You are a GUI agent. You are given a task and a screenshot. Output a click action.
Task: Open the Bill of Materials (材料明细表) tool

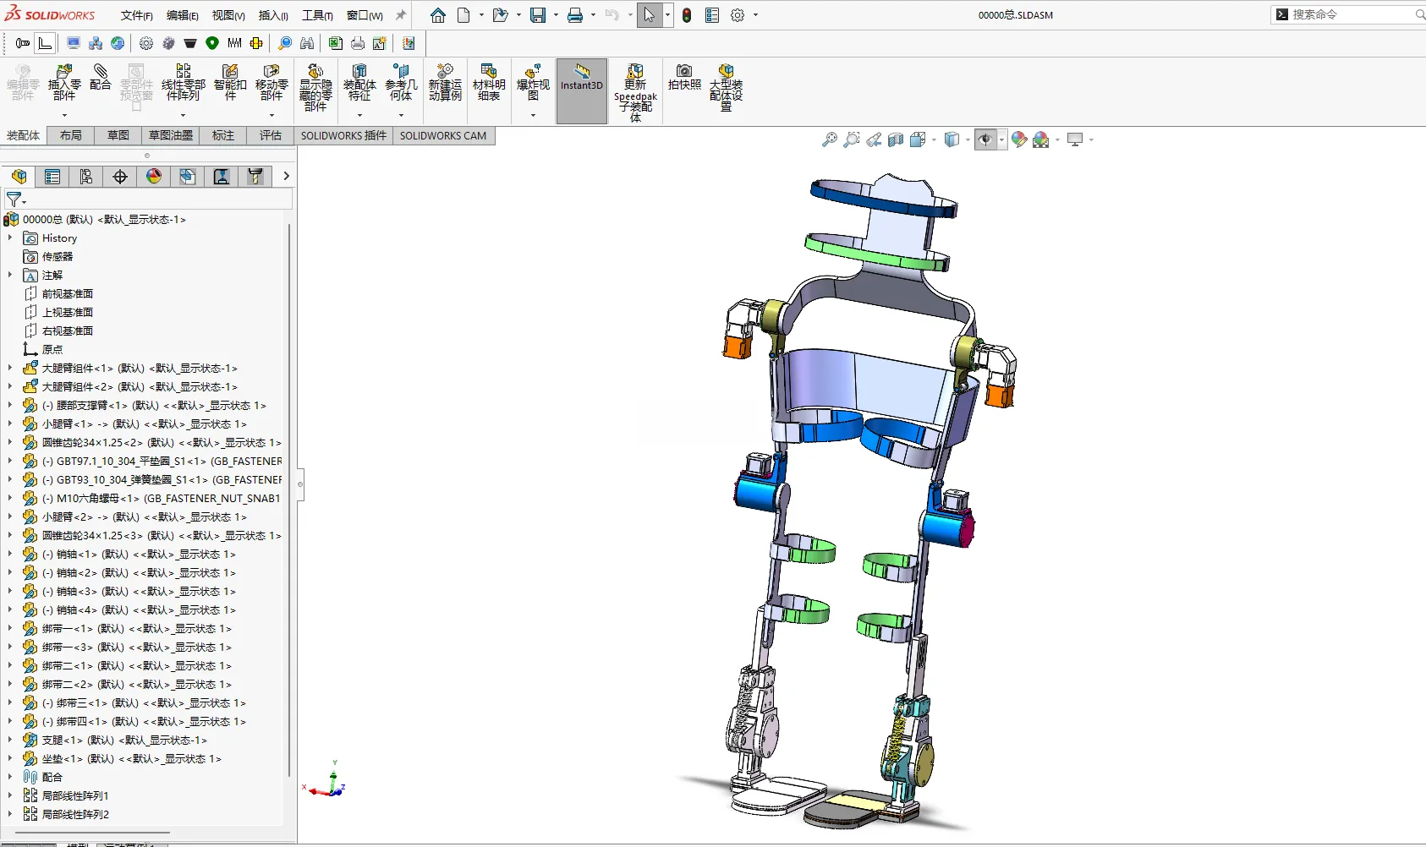click(x=489, y=83)
